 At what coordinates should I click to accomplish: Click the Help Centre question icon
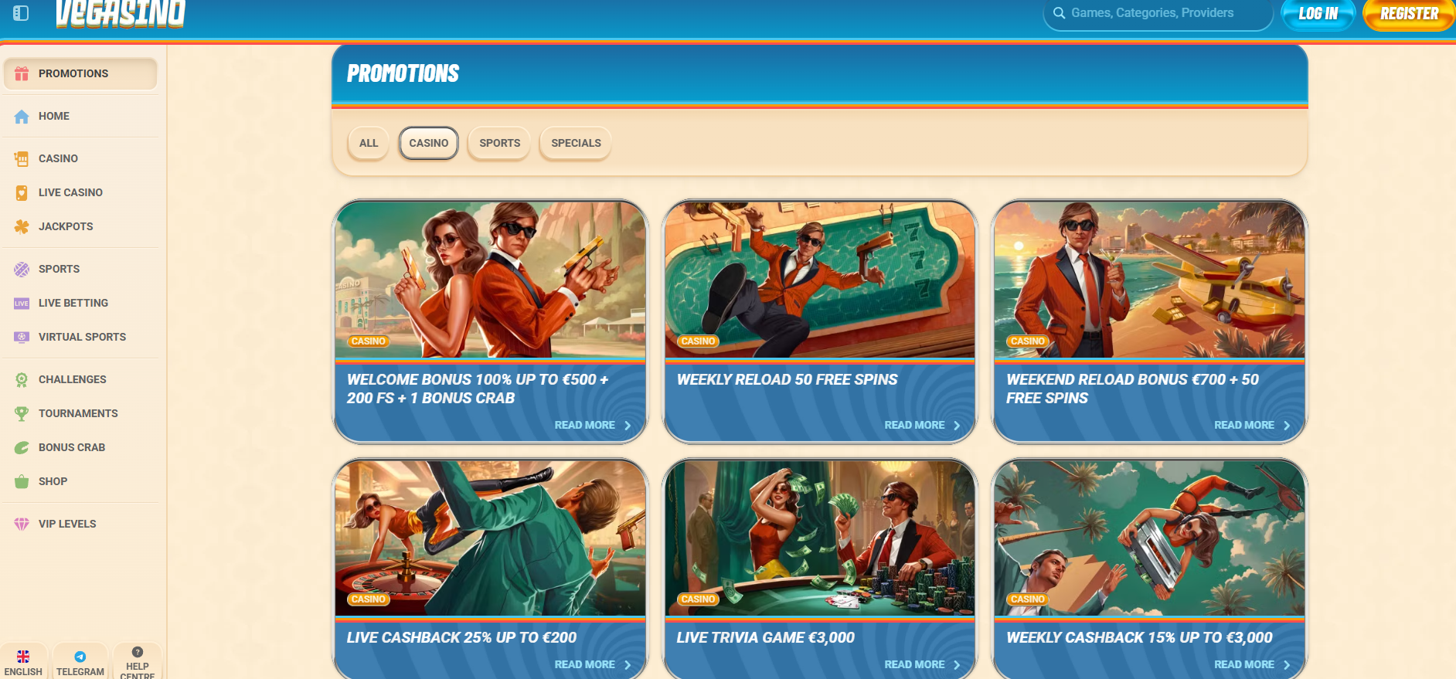point(138,652)
